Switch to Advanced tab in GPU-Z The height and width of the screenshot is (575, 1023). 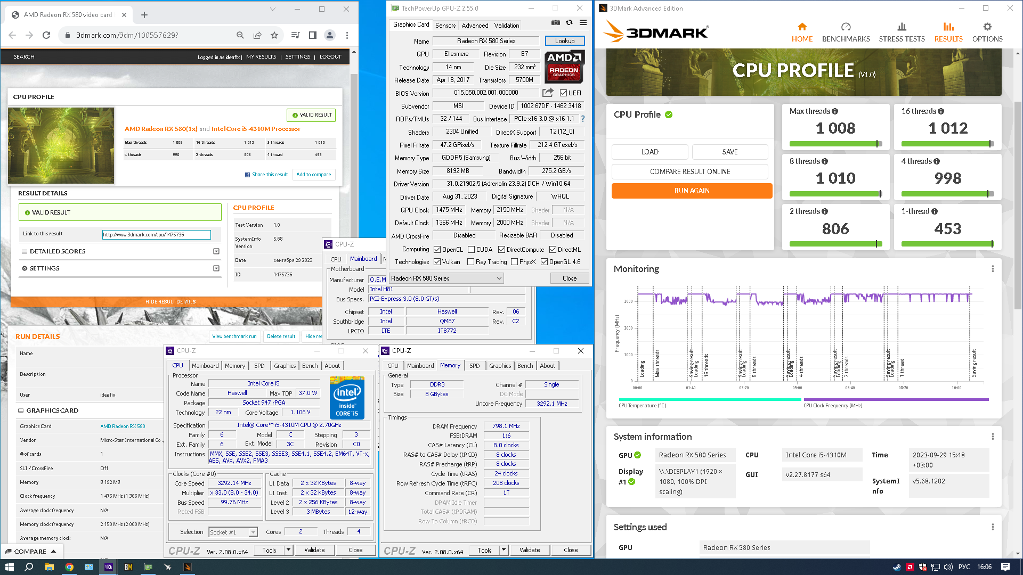[x=475, y=26]
